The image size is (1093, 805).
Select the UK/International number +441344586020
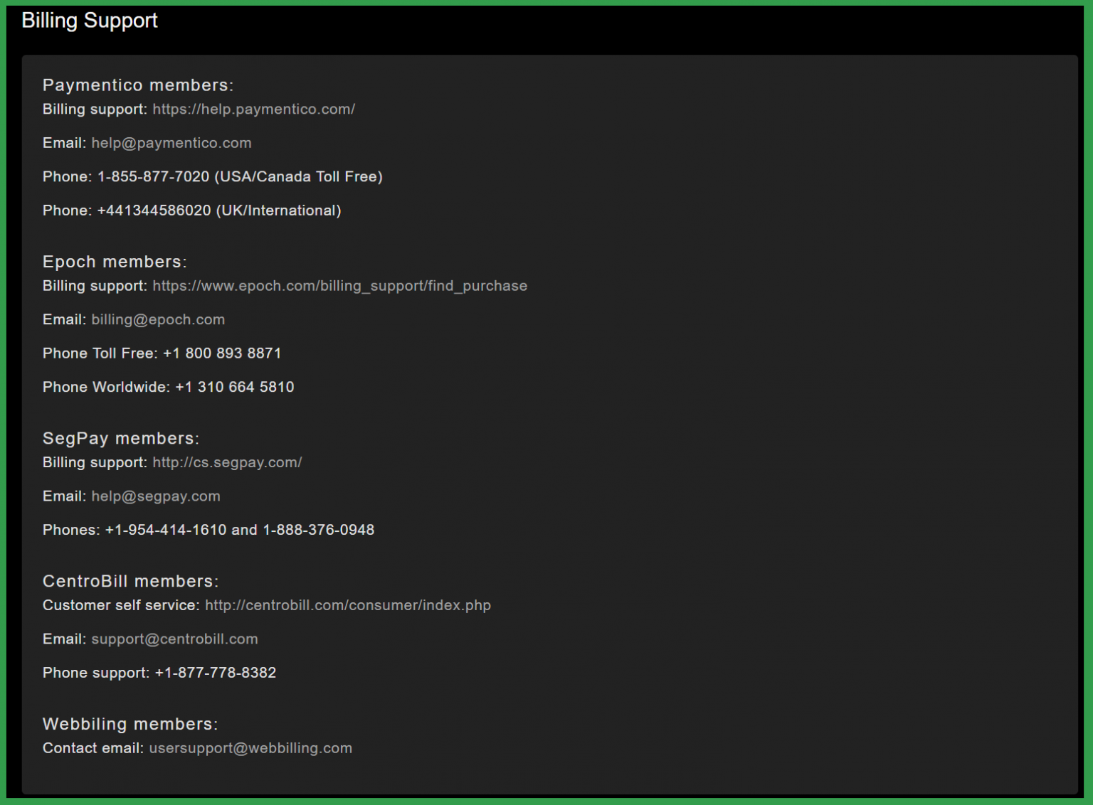[154, 210]
